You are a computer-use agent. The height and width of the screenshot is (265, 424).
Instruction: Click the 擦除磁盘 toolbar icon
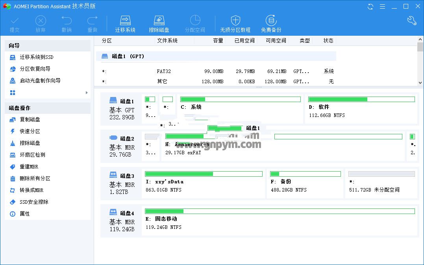click(x=159, y=24)
